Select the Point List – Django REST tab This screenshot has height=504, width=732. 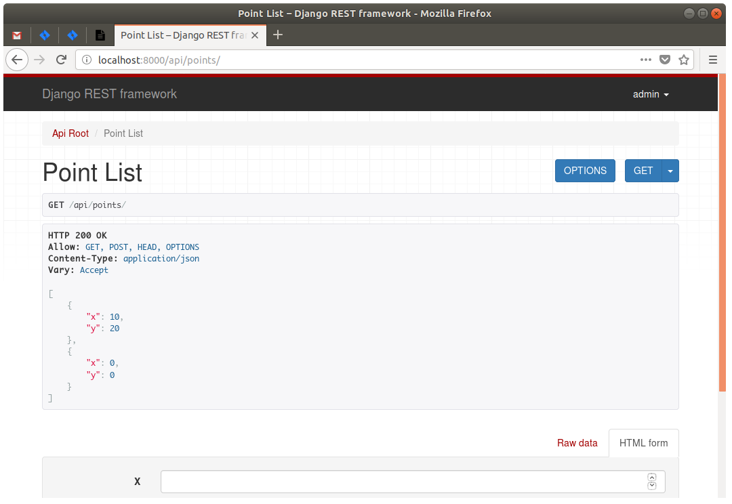pyautogui.click(x=183, y=35)
